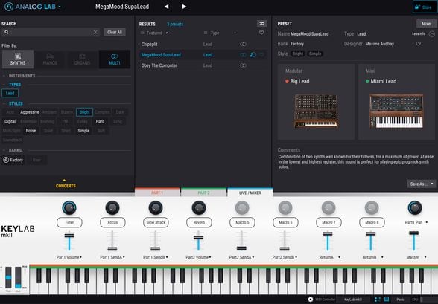Clear the search text with the X icon
The width and height of the screenshot is (438, 304).
(x=95, y=32)
